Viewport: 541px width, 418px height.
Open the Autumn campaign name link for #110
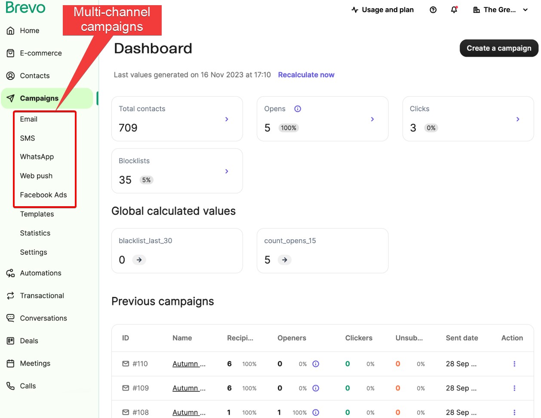[x=189, y=364]
